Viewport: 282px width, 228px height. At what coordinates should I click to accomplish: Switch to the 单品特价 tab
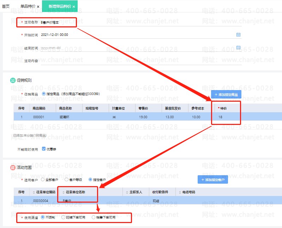[x=28, y=6]
